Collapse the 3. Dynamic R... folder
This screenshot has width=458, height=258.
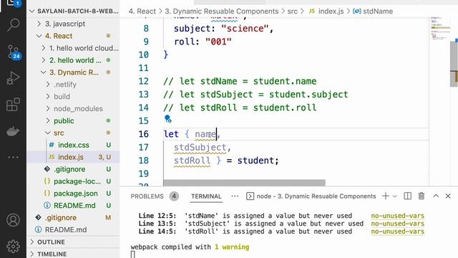73,72
